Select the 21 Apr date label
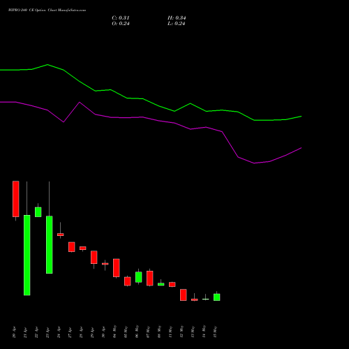349x349 pixels. pyautogui.click(x=26, y=332)
